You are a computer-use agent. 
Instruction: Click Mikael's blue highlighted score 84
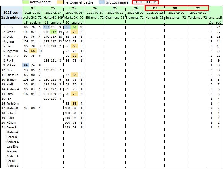tap(26, 65)
